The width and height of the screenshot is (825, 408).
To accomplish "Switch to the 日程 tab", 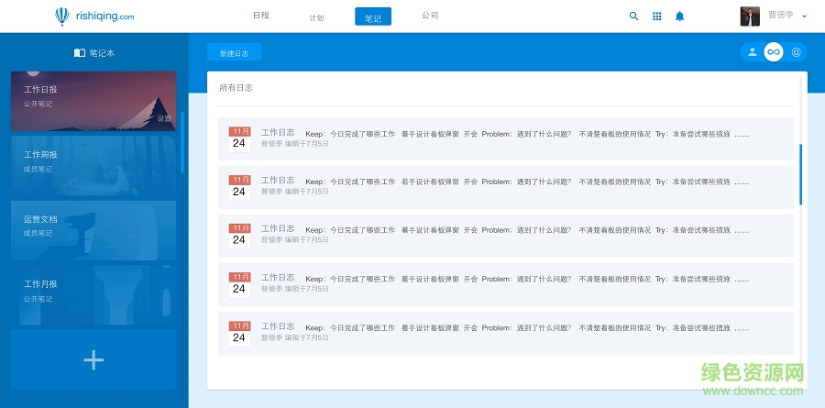I will (x=261, y=16).
